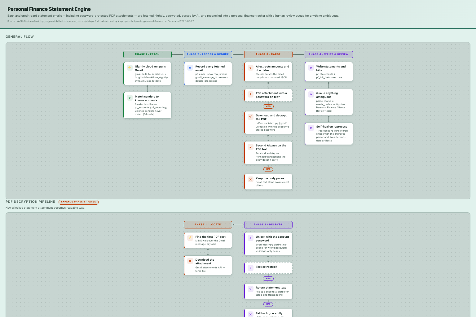The image size is (476, 317).
Task: Select the Phase 3 · Parse header in General Flow
Action: pos(268,54)
